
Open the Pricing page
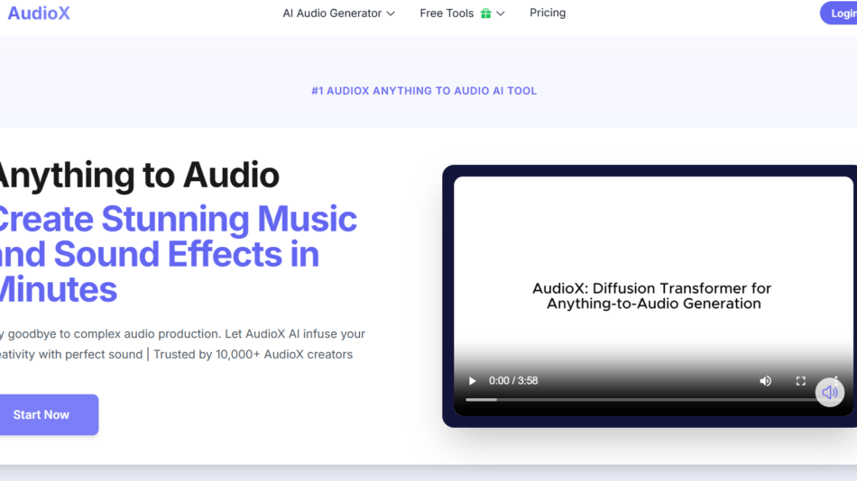(x=547, y=13)
